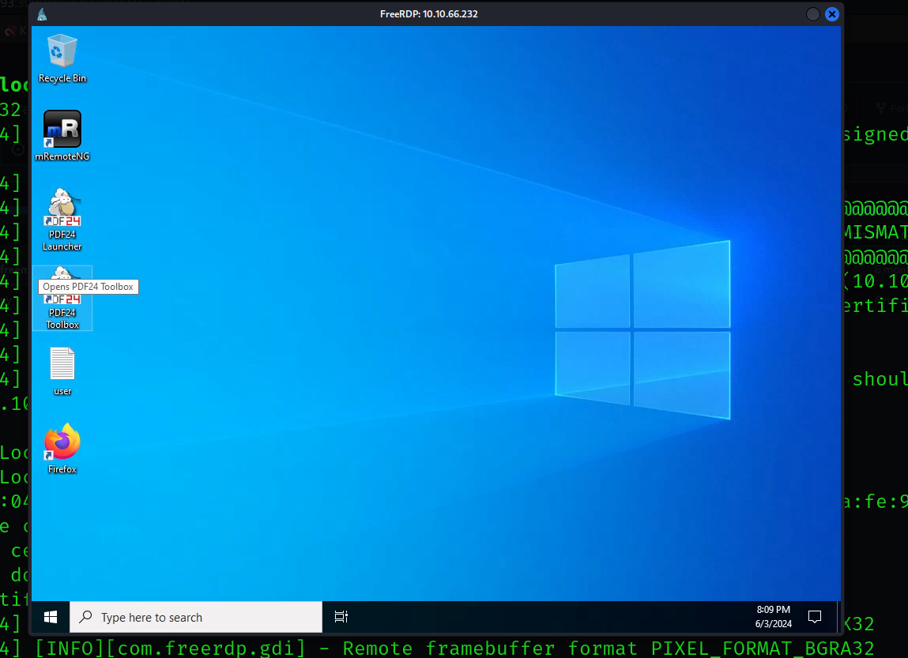Open the Windows Start menu
This screenshot has width=908, height=658.
[x=51, y=617]
